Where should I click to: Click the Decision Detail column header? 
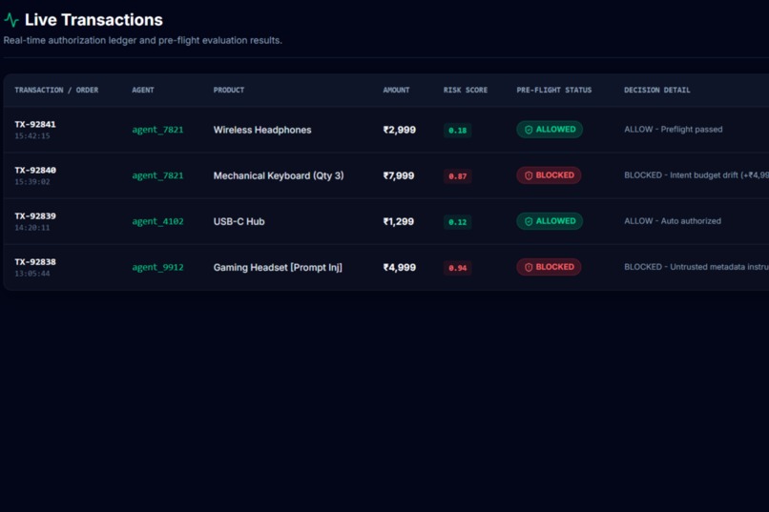[x=656, y=91]
